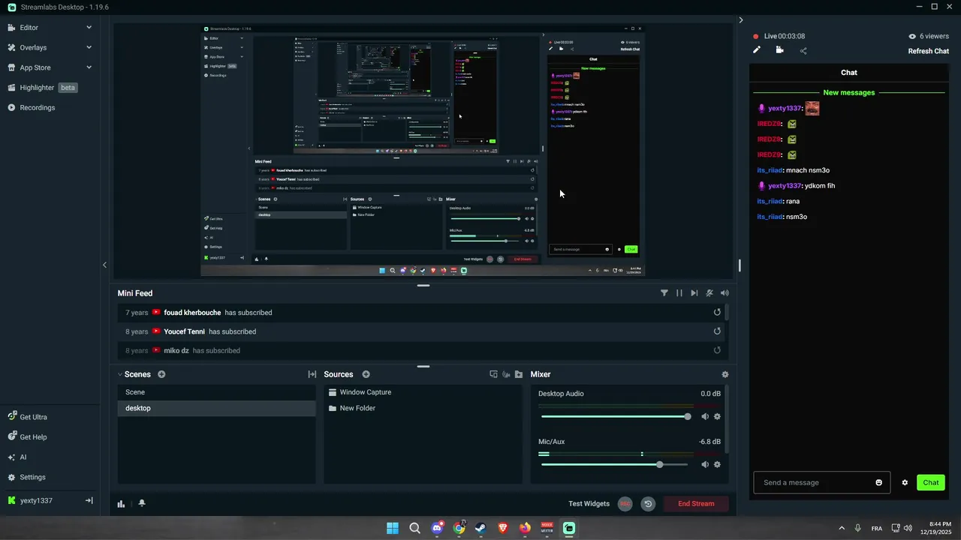Open stream camera icon in chat header
The height and width of the screenshot is (540, 961).
tap(780, 50)
